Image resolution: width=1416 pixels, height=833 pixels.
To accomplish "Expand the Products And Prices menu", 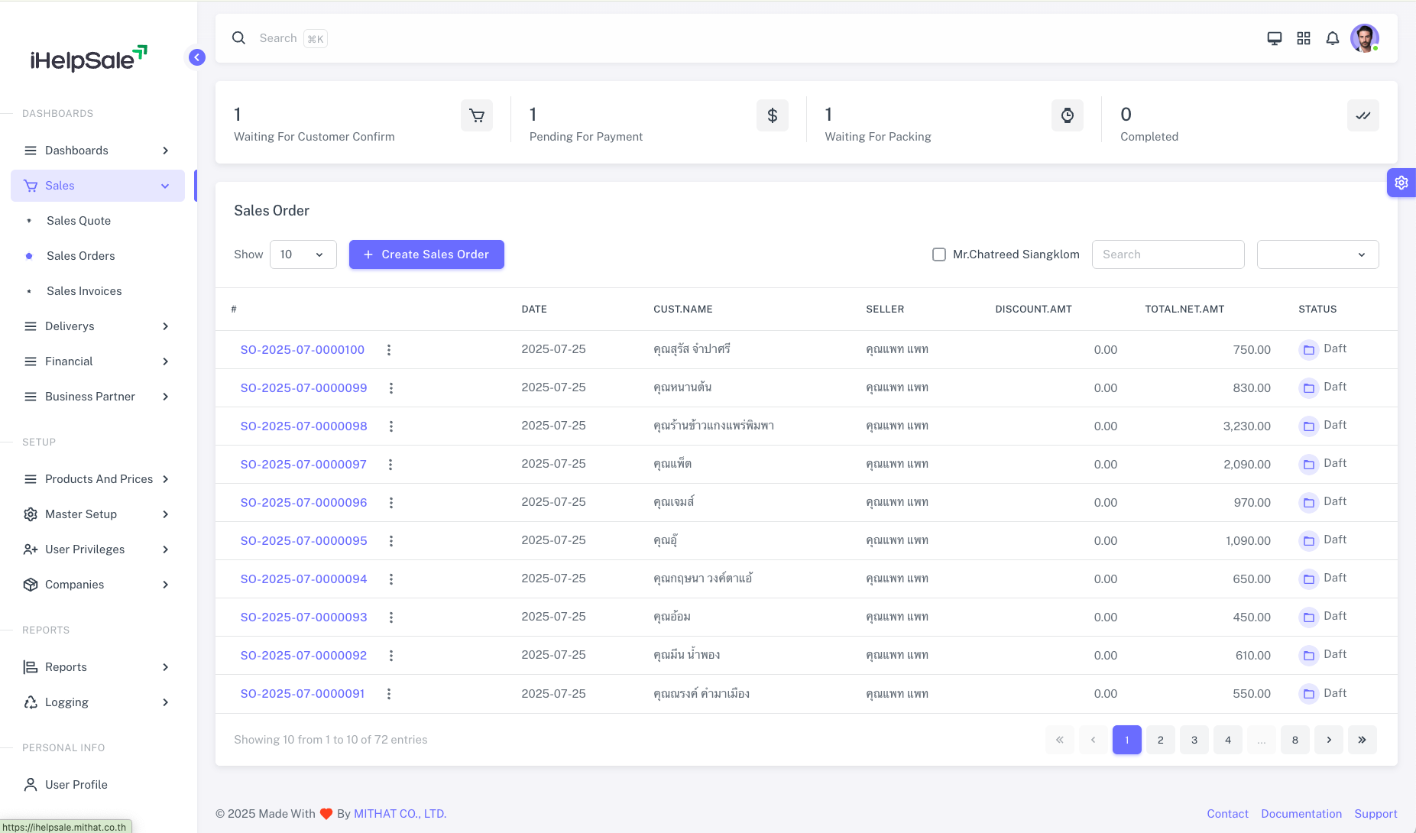I will point(97,479).
